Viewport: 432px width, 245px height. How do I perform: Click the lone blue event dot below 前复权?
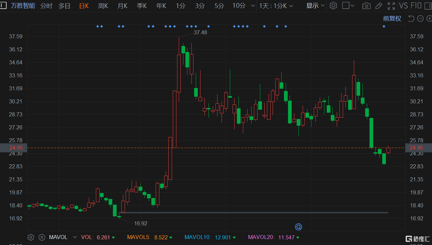[x=384, y=26]
